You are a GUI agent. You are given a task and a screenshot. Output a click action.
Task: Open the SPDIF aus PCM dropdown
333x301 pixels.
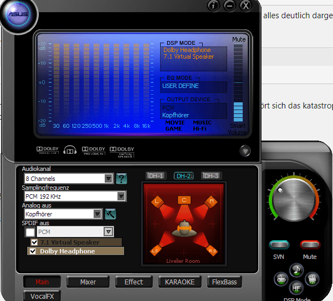pos(75,232)
